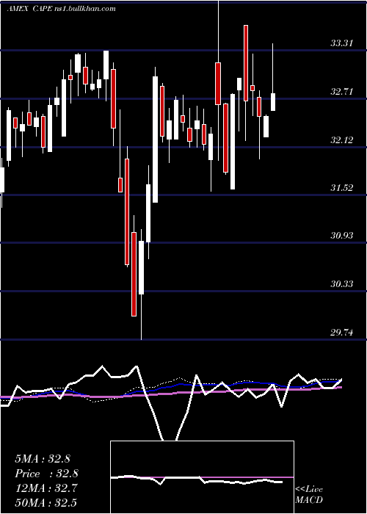Click the 33.31 price axis label

342,43
